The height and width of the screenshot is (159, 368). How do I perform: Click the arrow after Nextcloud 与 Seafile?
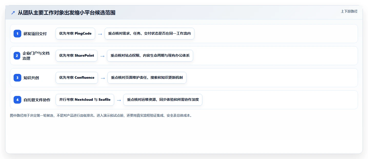(x=119, y=100)
